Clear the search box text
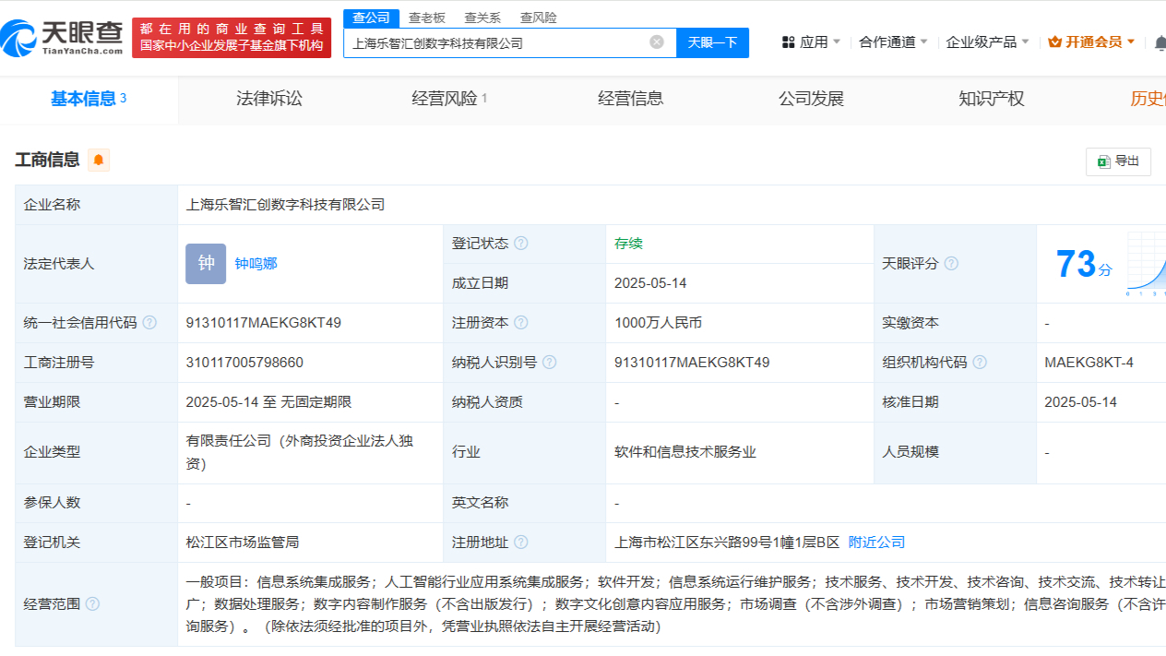The width and height of the screenshot is (1166, 656). pyautogui.click(x=657, y=42)
